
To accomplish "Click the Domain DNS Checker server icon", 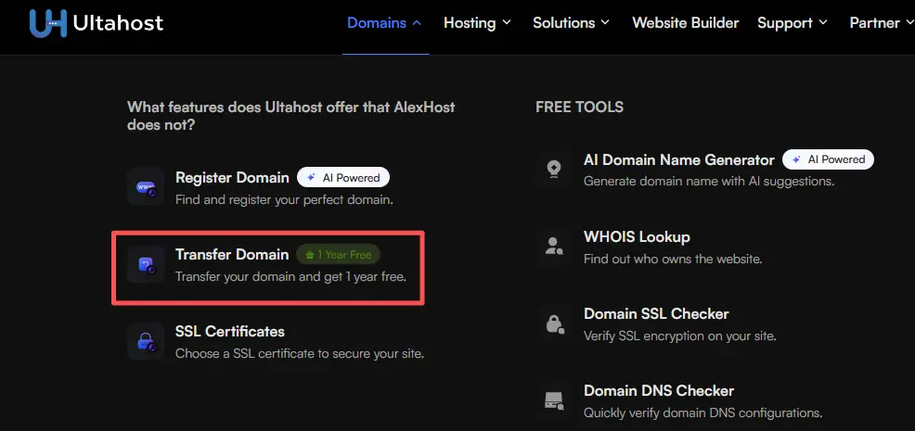I will coord(554,400).
